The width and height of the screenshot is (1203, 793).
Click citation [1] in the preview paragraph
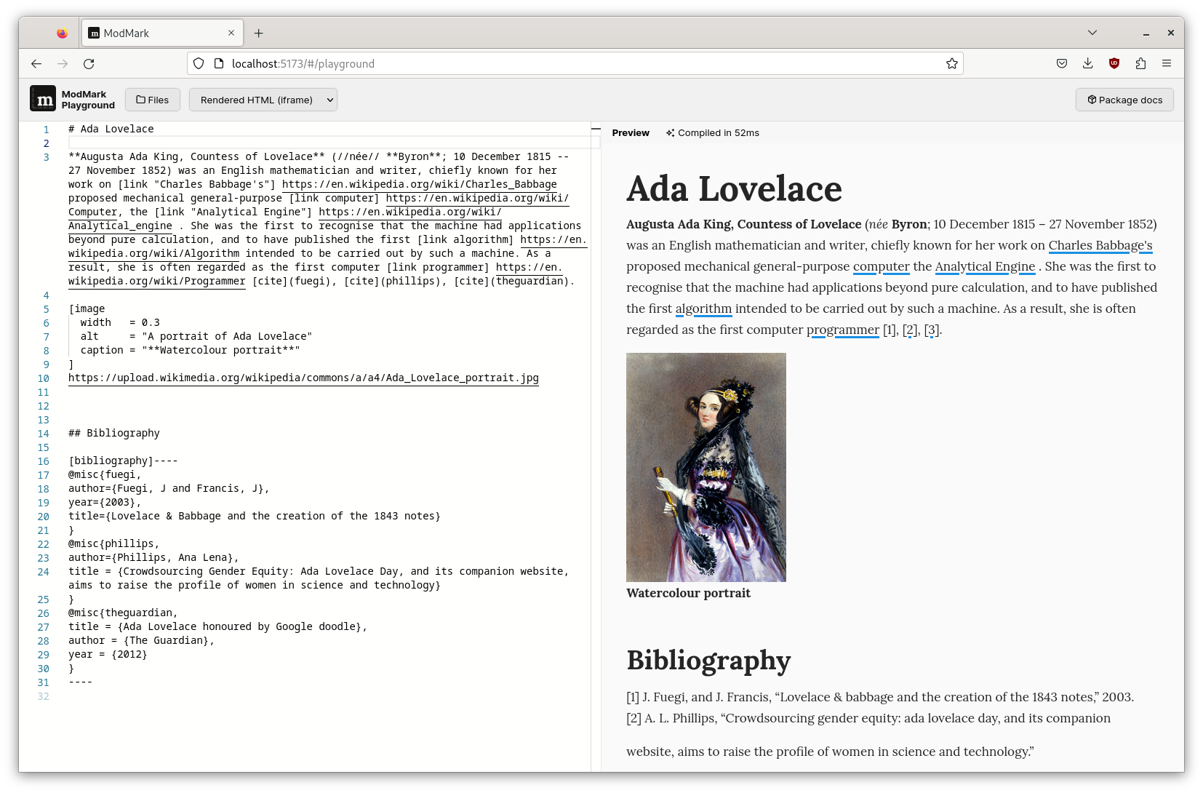point(890,330)
